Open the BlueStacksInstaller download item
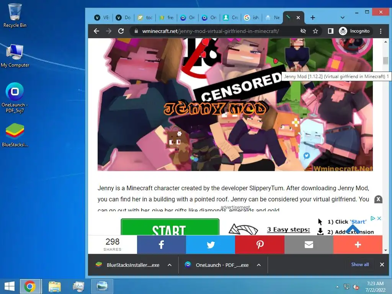The width and height of the screenshot is (392, 294). point(128,265)
